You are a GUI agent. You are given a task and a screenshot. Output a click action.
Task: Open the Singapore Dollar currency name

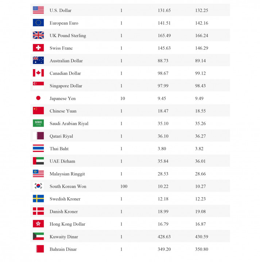pos(66,86)
